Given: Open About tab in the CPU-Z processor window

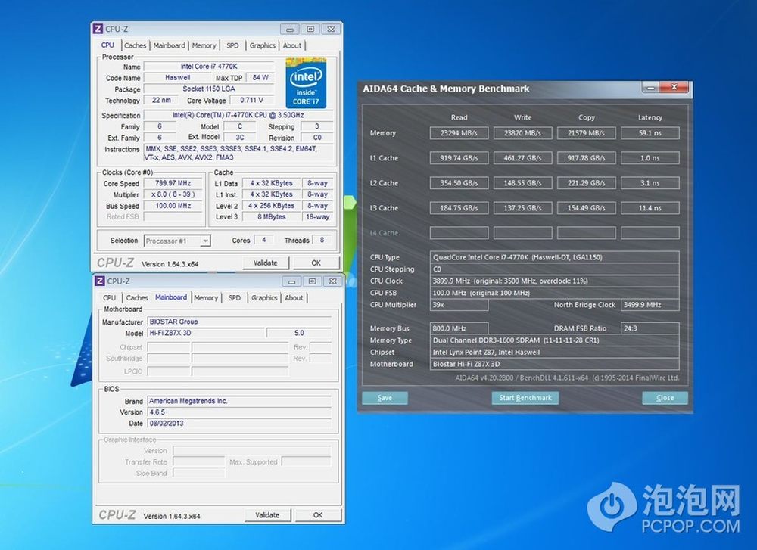Looking at the screenshot, I should point(292,45).
